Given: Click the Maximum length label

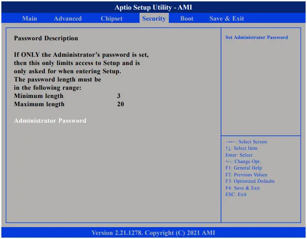Looking at the screenshot, I should (39, 104).
